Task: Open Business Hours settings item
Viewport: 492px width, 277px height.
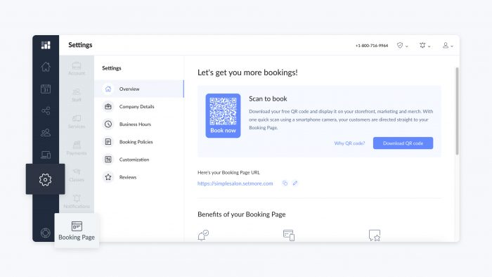Action: [x=139, y=124]
